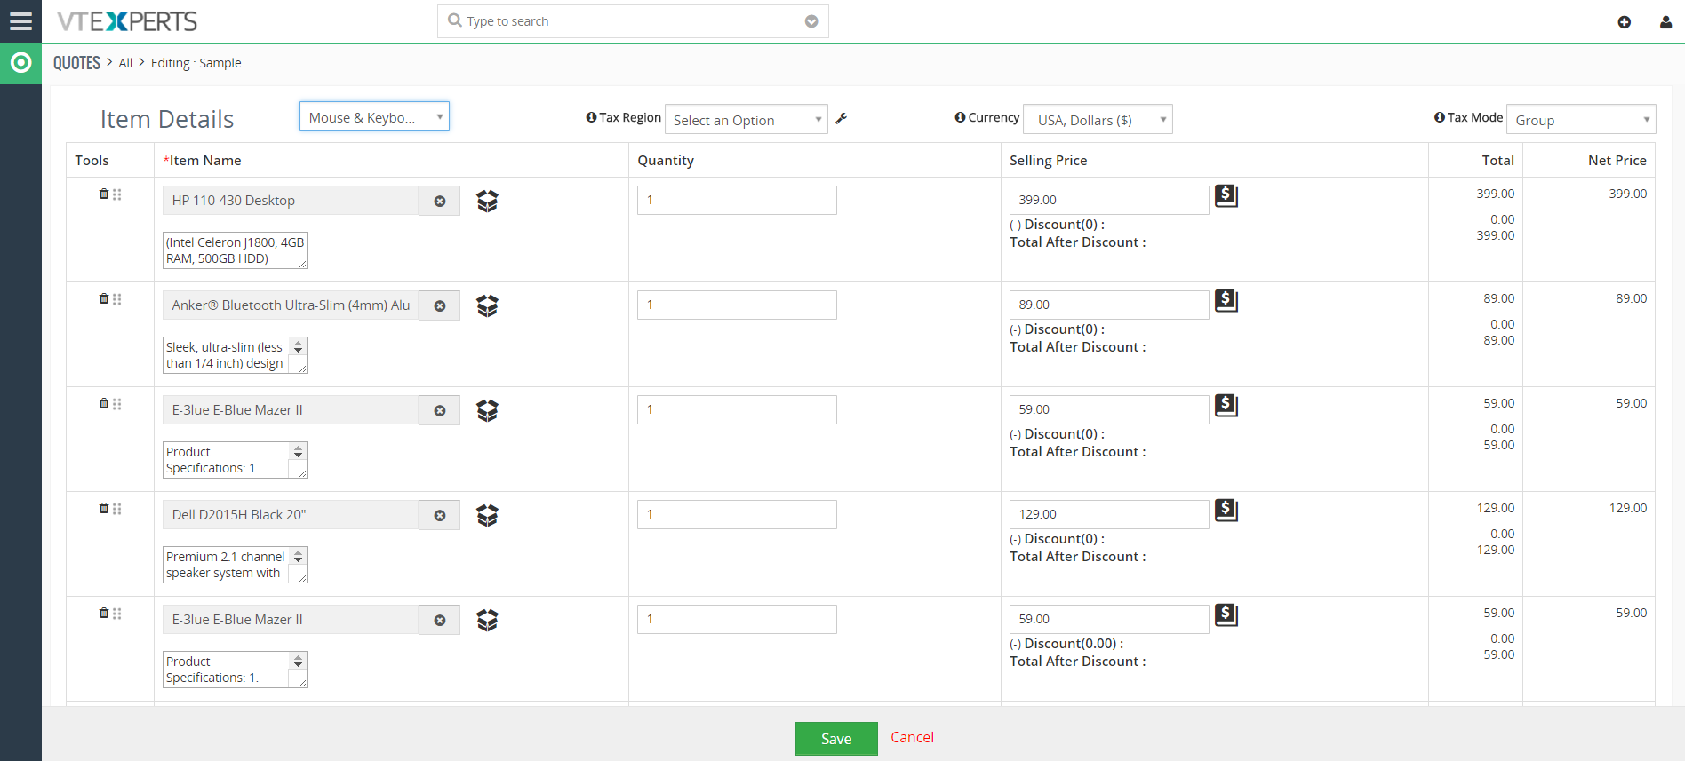This screenshot has height=761, width=1685.
Task: Open price book icon for 129.00 price
Action: pyautogui.click(x=1226, y=510)
